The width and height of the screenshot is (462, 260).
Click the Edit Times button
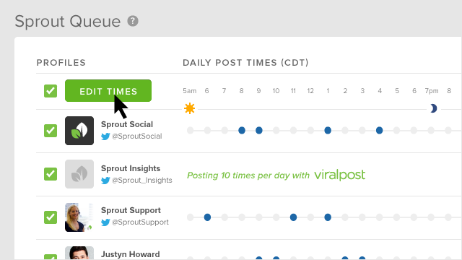tap(108, 91)
